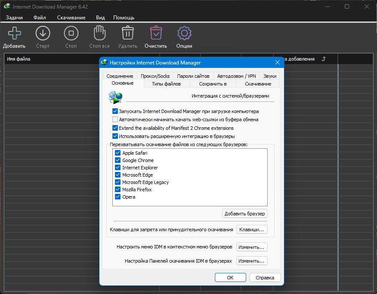Click the Клавиши... button
Image resolution: width=377 pixels, height=294 pixels.
pos(252,230)
